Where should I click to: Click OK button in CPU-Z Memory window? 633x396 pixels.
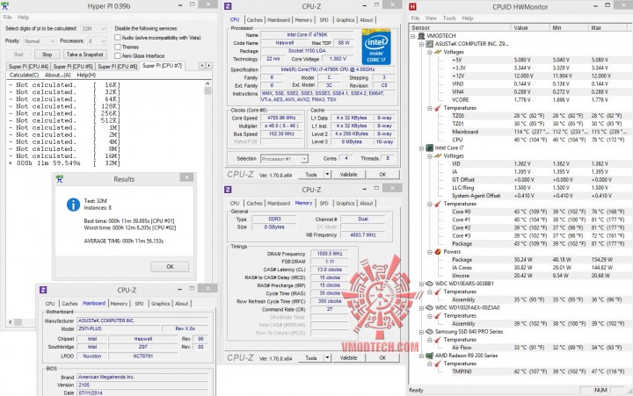[x=382, y=357]
